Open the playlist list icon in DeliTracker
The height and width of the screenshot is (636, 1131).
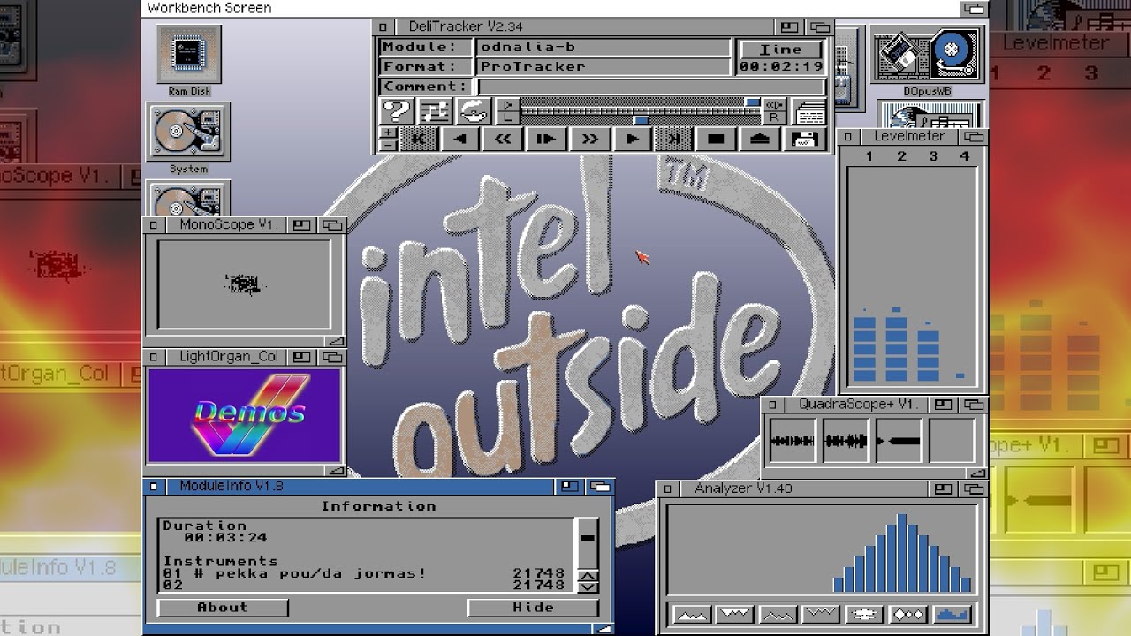pyautogui.click(x=808, y=111)
